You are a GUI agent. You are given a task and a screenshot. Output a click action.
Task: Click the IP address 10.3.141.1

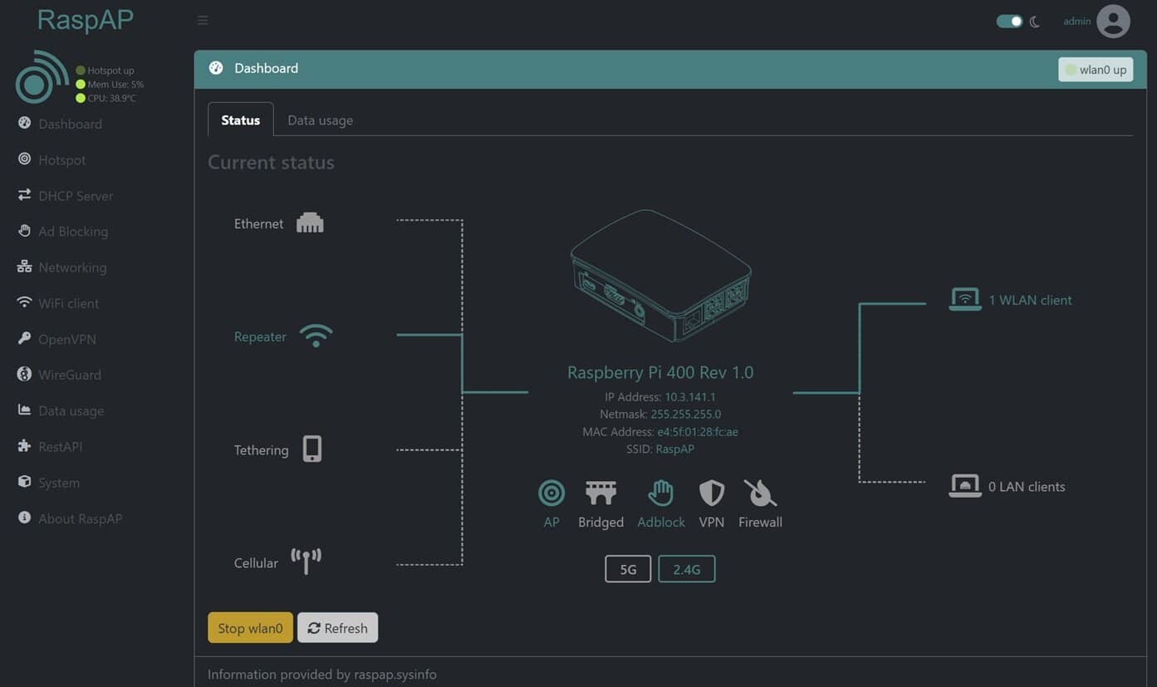tap(689, 397)
